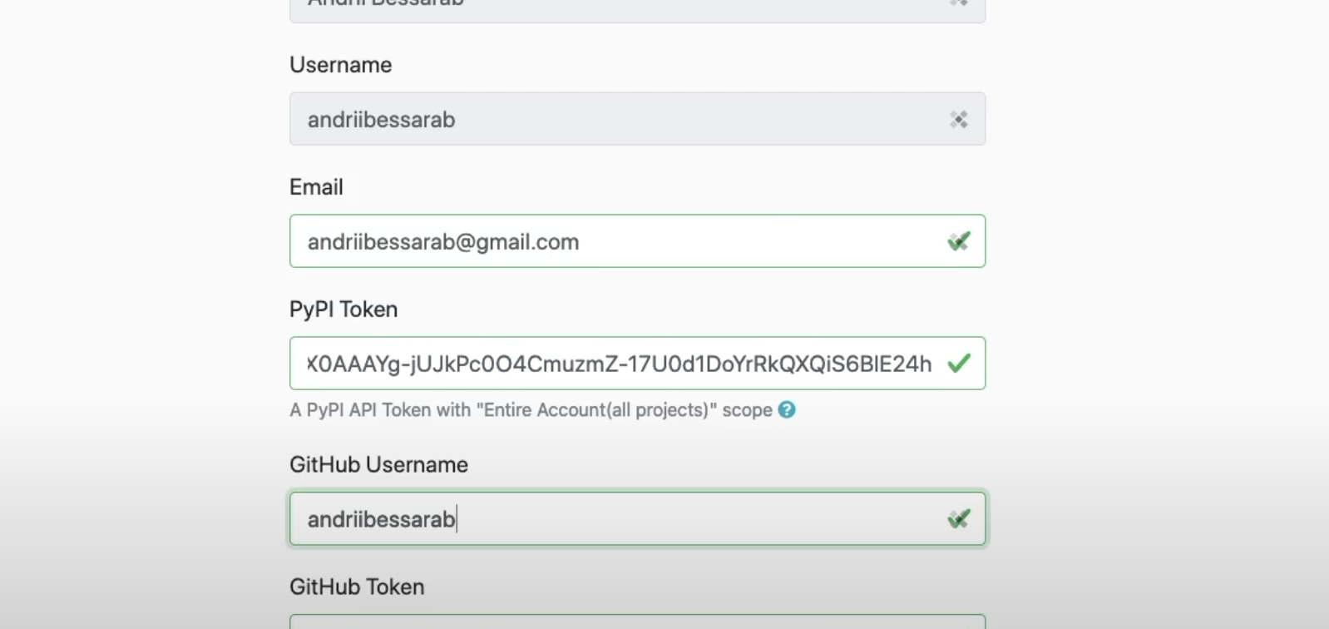
Task: Click the "scope" word in the PyPI hint
Action: click(747, 410)
